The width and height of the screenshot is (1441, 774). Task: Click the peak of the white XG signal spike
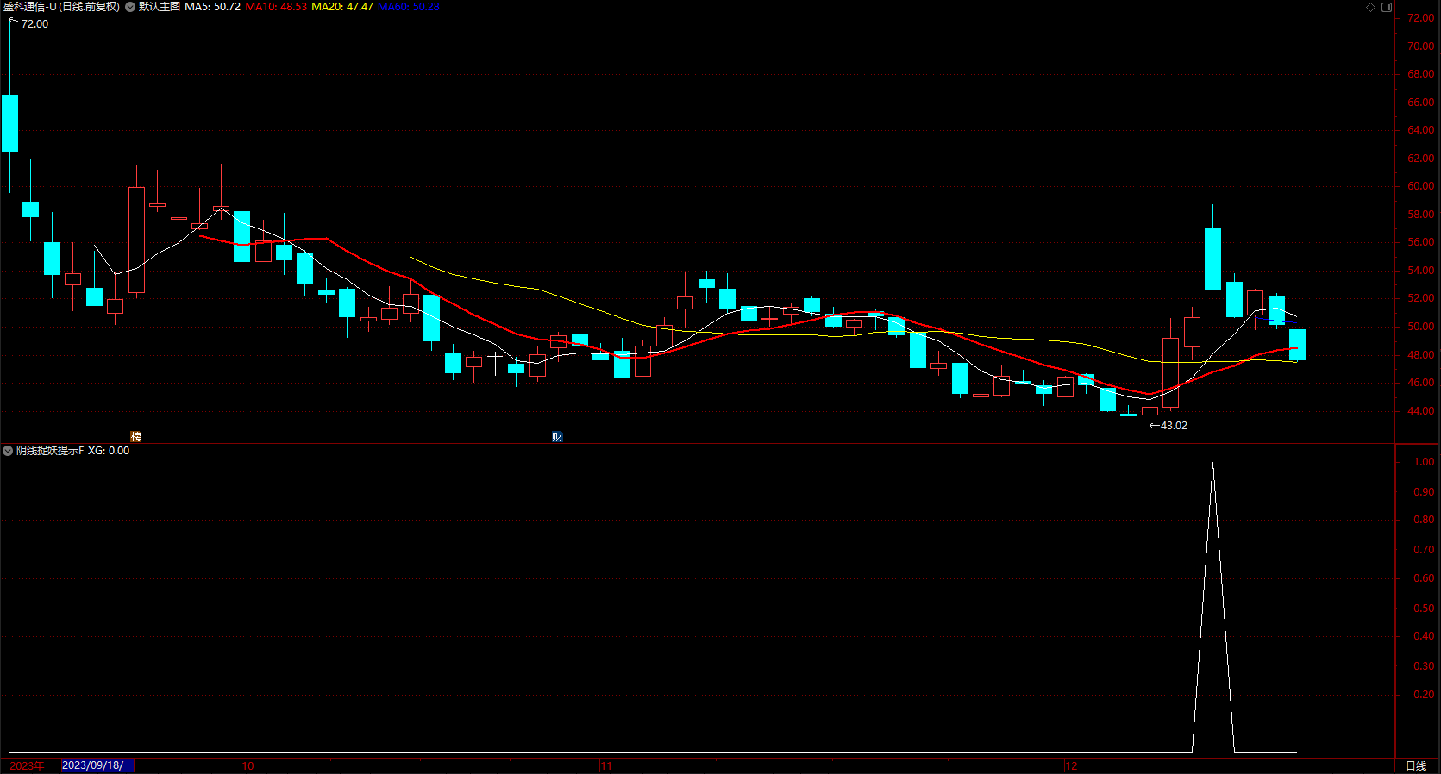(x=1212, y=464)
